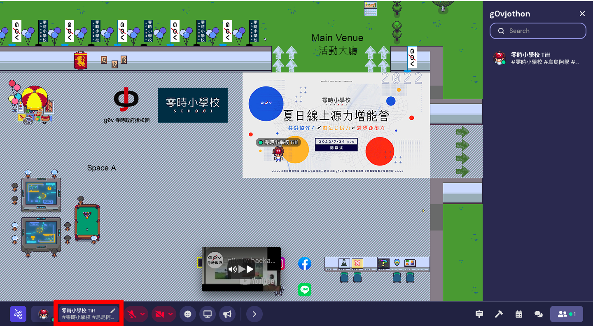The height and width of the screenshot is (326, 593).
Task: Click the avatar character button in bottom bar
Action: coord(43,314)
